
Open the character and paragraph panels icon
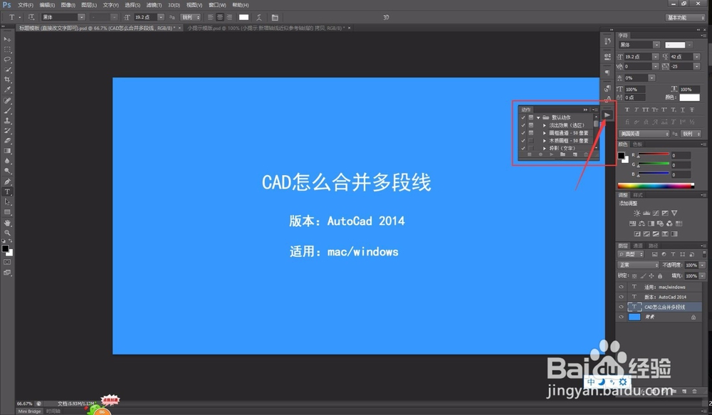(x=275, y=17)
